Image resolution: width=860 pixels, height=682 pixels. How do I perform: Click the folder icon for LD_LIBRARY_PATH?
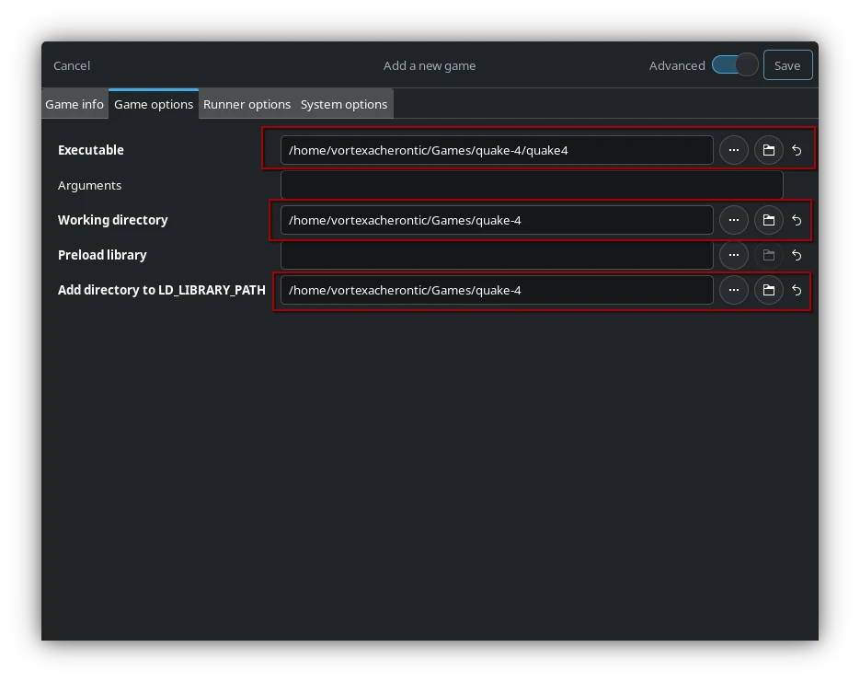pos(769,290)
